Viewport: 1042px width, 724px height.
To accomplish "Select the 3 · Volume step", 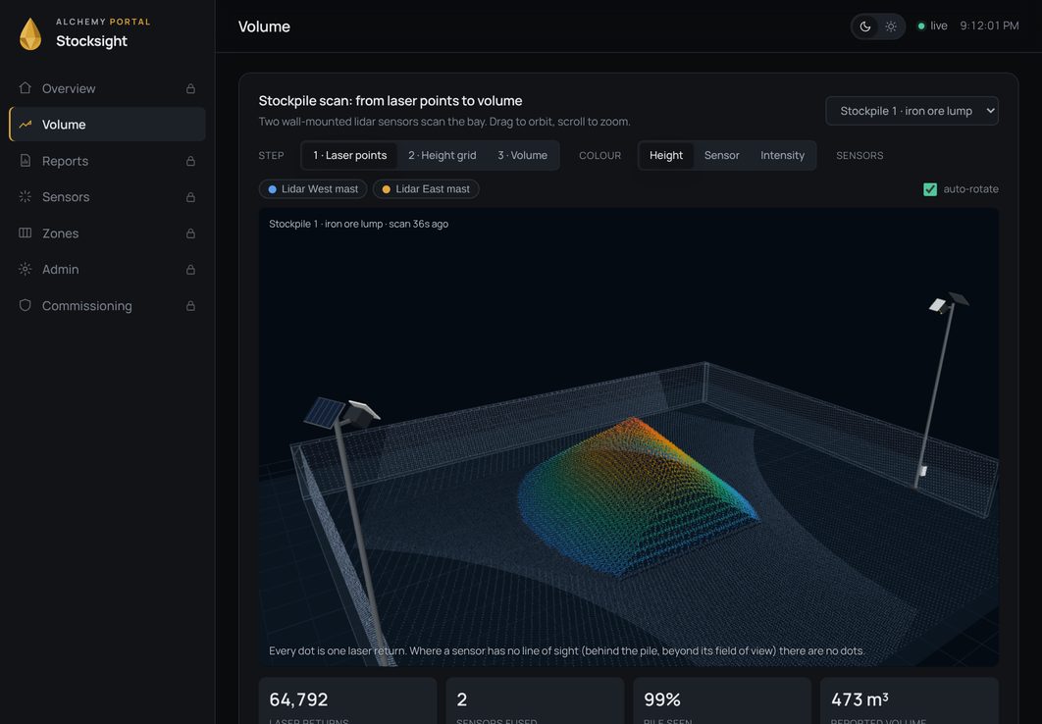I will click(x=522, y=155).
